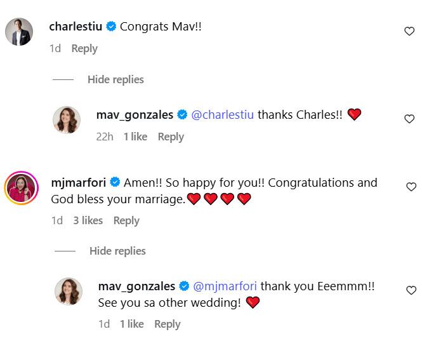Viewport: 422px width, 348px height.
Task: View 1 like on thanks Charles reply
Action: [135, 137]
